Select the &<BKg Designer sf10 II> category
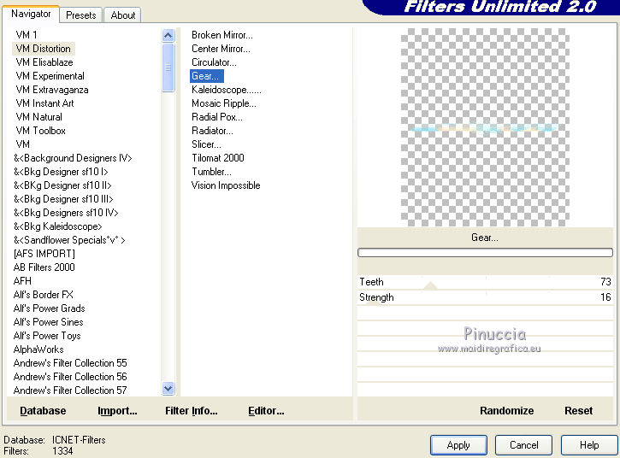 click(x=62, y=185)
